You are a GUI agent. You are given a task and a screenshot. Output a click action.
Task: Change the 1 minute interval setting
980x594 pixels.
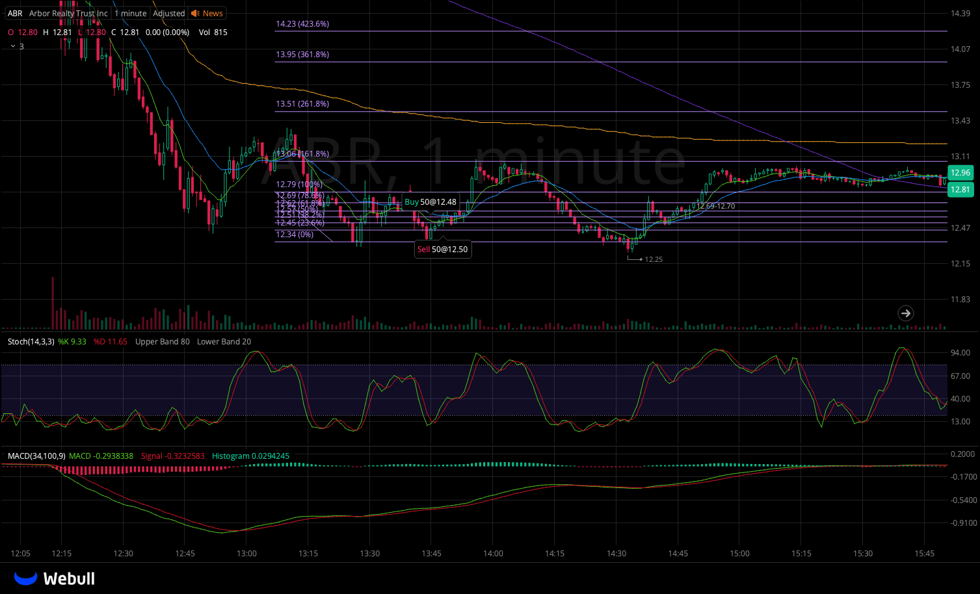131,13
